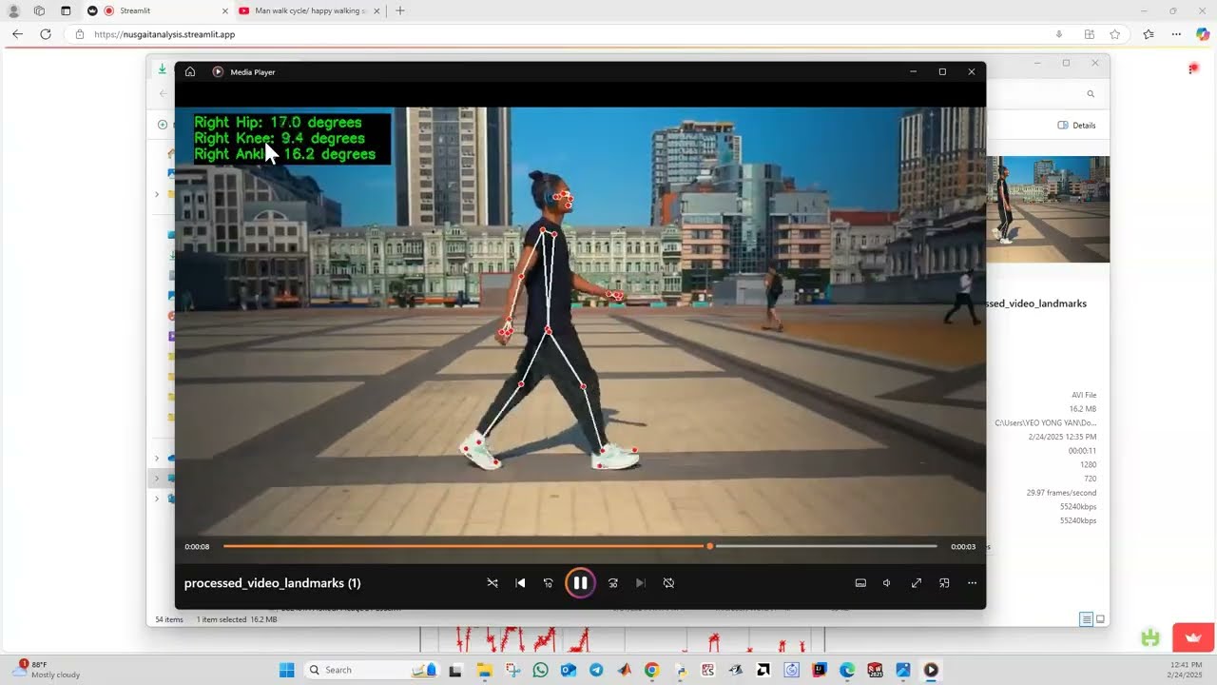Open Copilot in Edge
Viewport: 1217px width, 685px height.
(x=1203, y=34)
